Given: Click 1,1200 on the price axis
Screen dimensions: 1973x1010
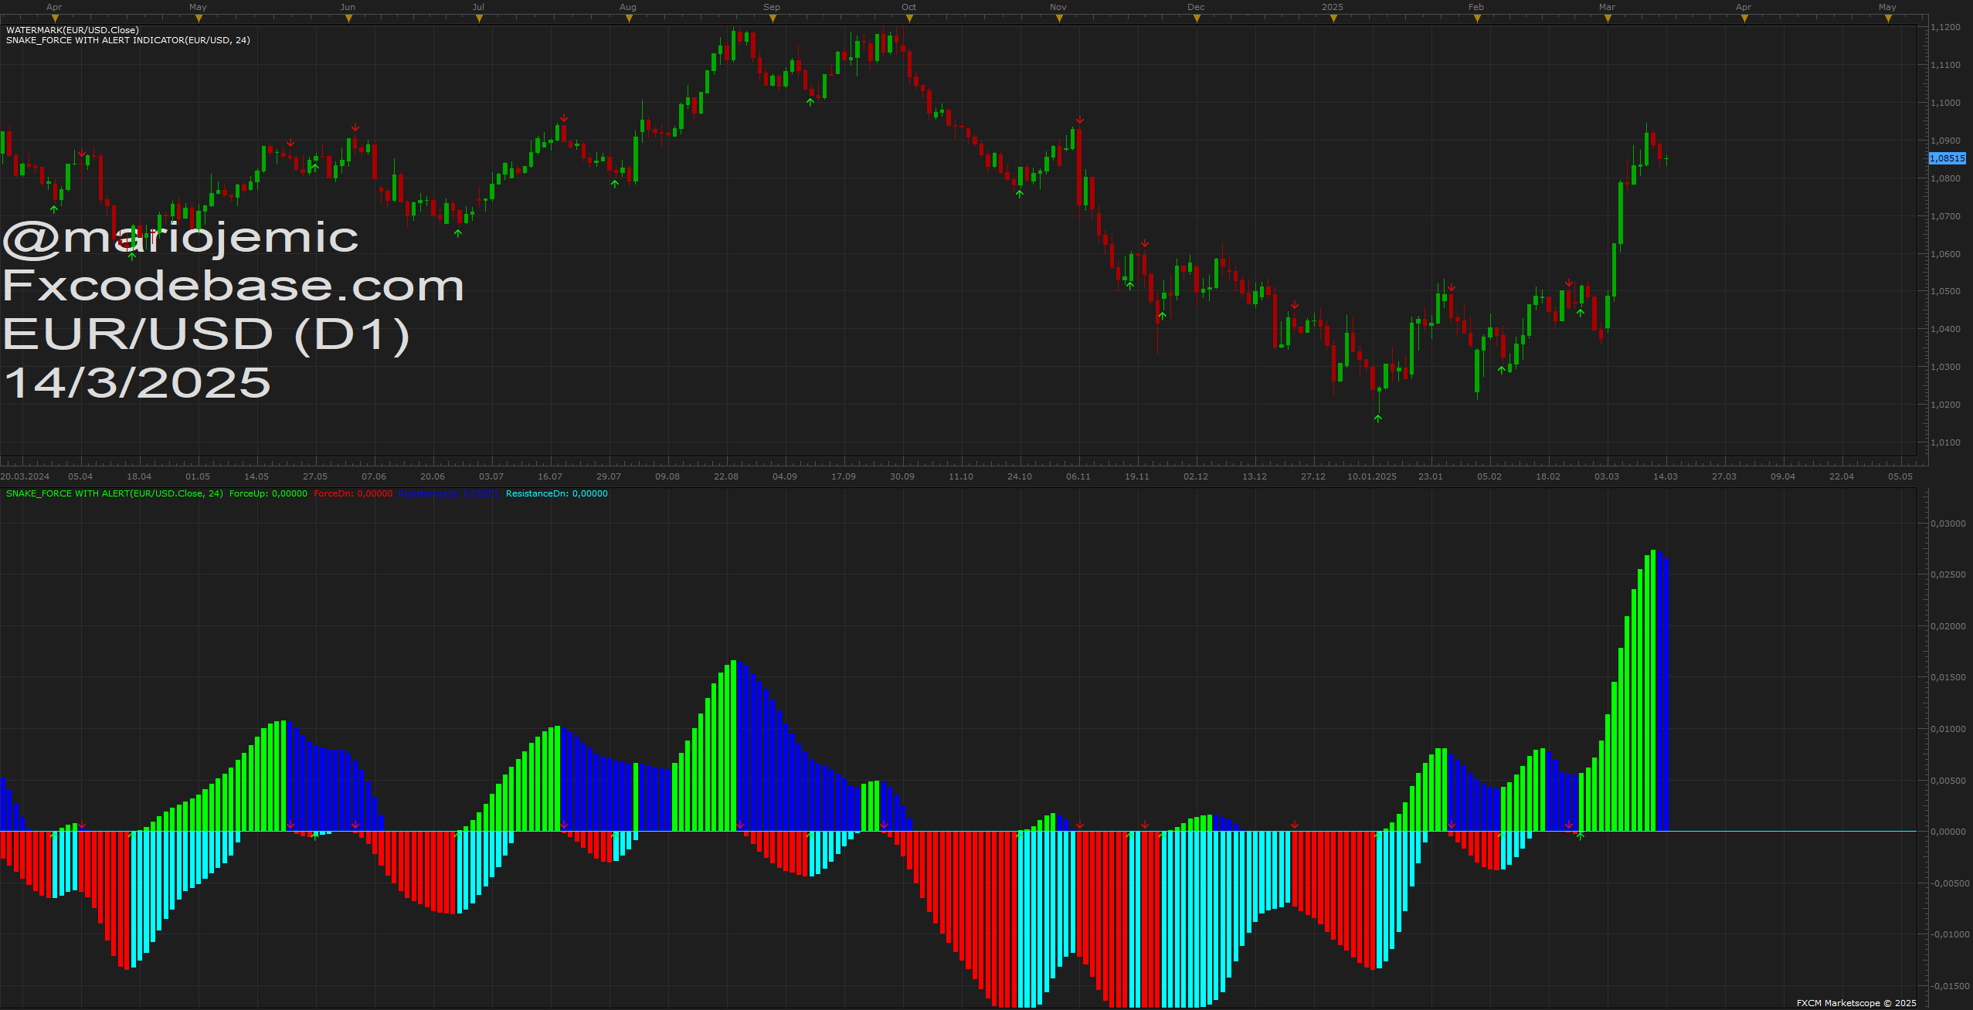Looking at the screenshot, I should pyautogui.click(x=1945, y=27).
